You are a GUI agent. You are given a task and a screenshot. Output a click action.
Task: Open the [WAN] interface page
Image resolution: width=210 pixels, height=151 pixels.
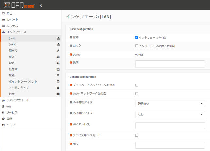pyautogui.click(x=13, y=44)
